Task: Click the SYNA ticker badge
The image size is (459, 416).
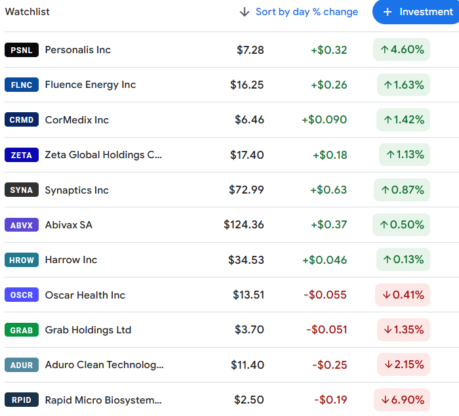Action: (22, 190)
